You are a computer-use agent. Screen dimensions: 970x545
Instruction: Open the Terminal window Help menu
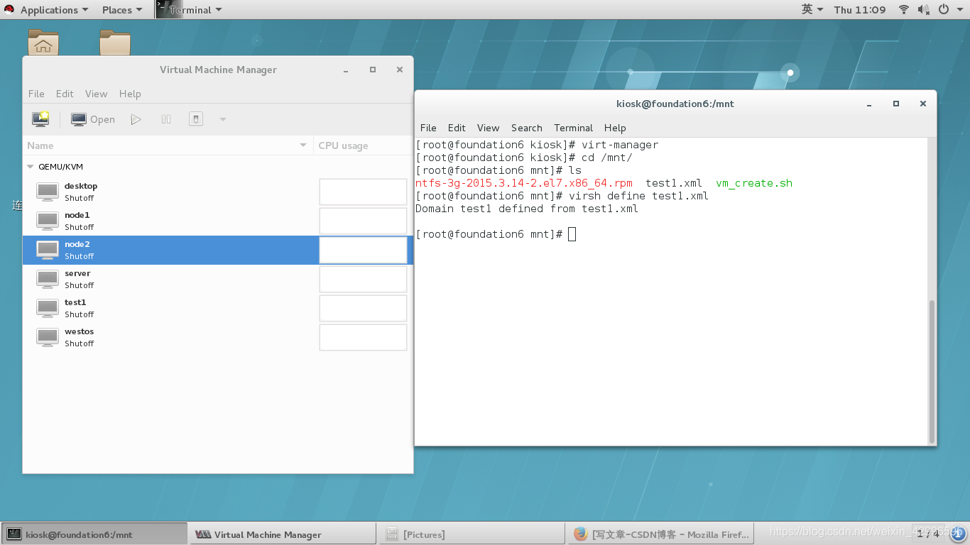(x=615, y=128)
